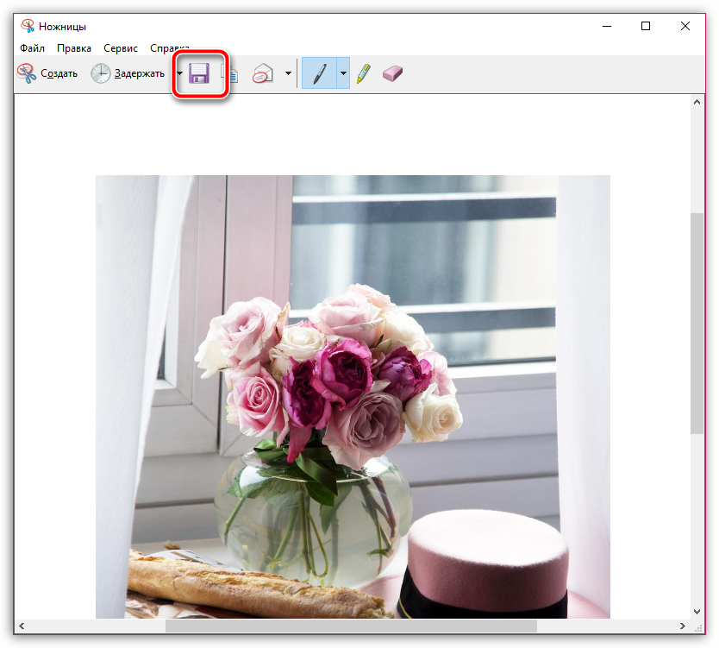This screenshot has width=719, height=648.
Task: Expand the Send snip options dropdown arrow
Action: click(x=288, y=74)
